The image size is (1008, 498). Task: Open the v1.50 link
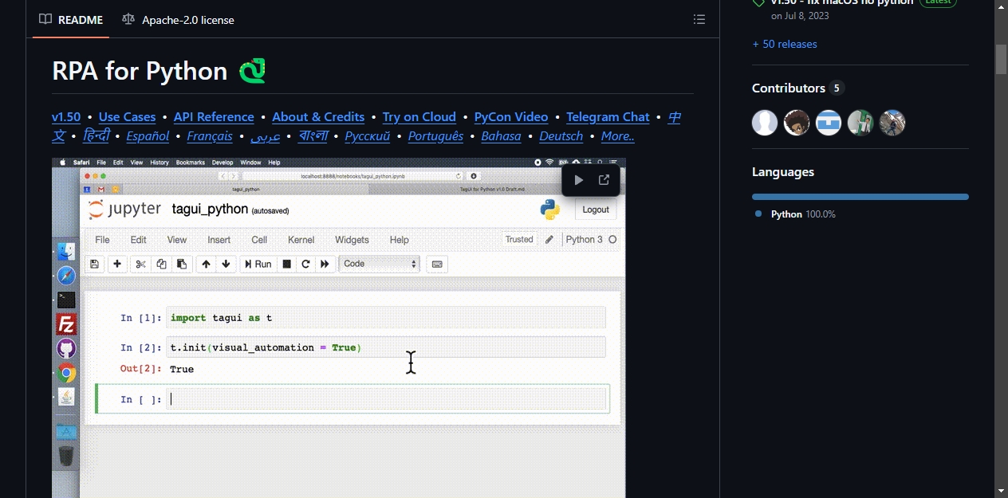pyautogui.click(x=66, y=117)
